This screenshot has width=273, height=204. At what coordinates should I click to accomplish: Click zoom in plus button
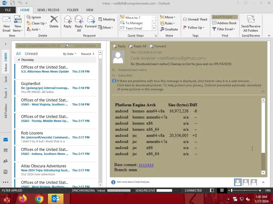pos(260,190)
